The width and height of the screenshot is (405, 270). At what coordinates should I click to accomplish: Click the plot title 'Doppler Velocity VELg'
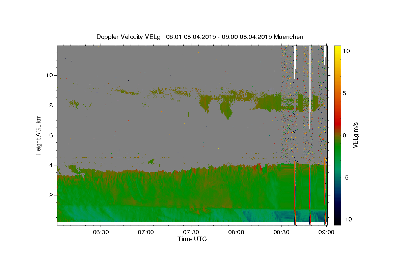click(129, 37)
